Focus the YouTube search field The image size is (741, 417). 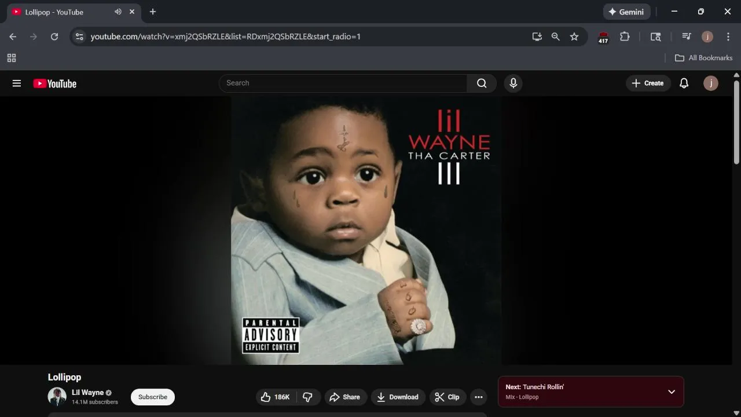pos(343,83)
